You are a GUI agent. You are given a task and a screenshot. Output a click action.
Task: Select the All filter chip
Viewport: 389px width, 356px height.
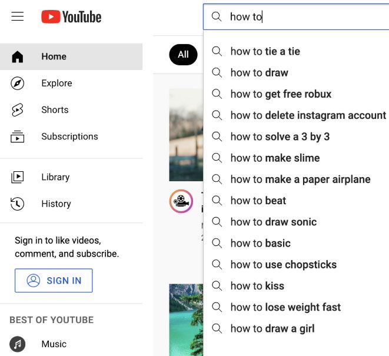(183, 55)
